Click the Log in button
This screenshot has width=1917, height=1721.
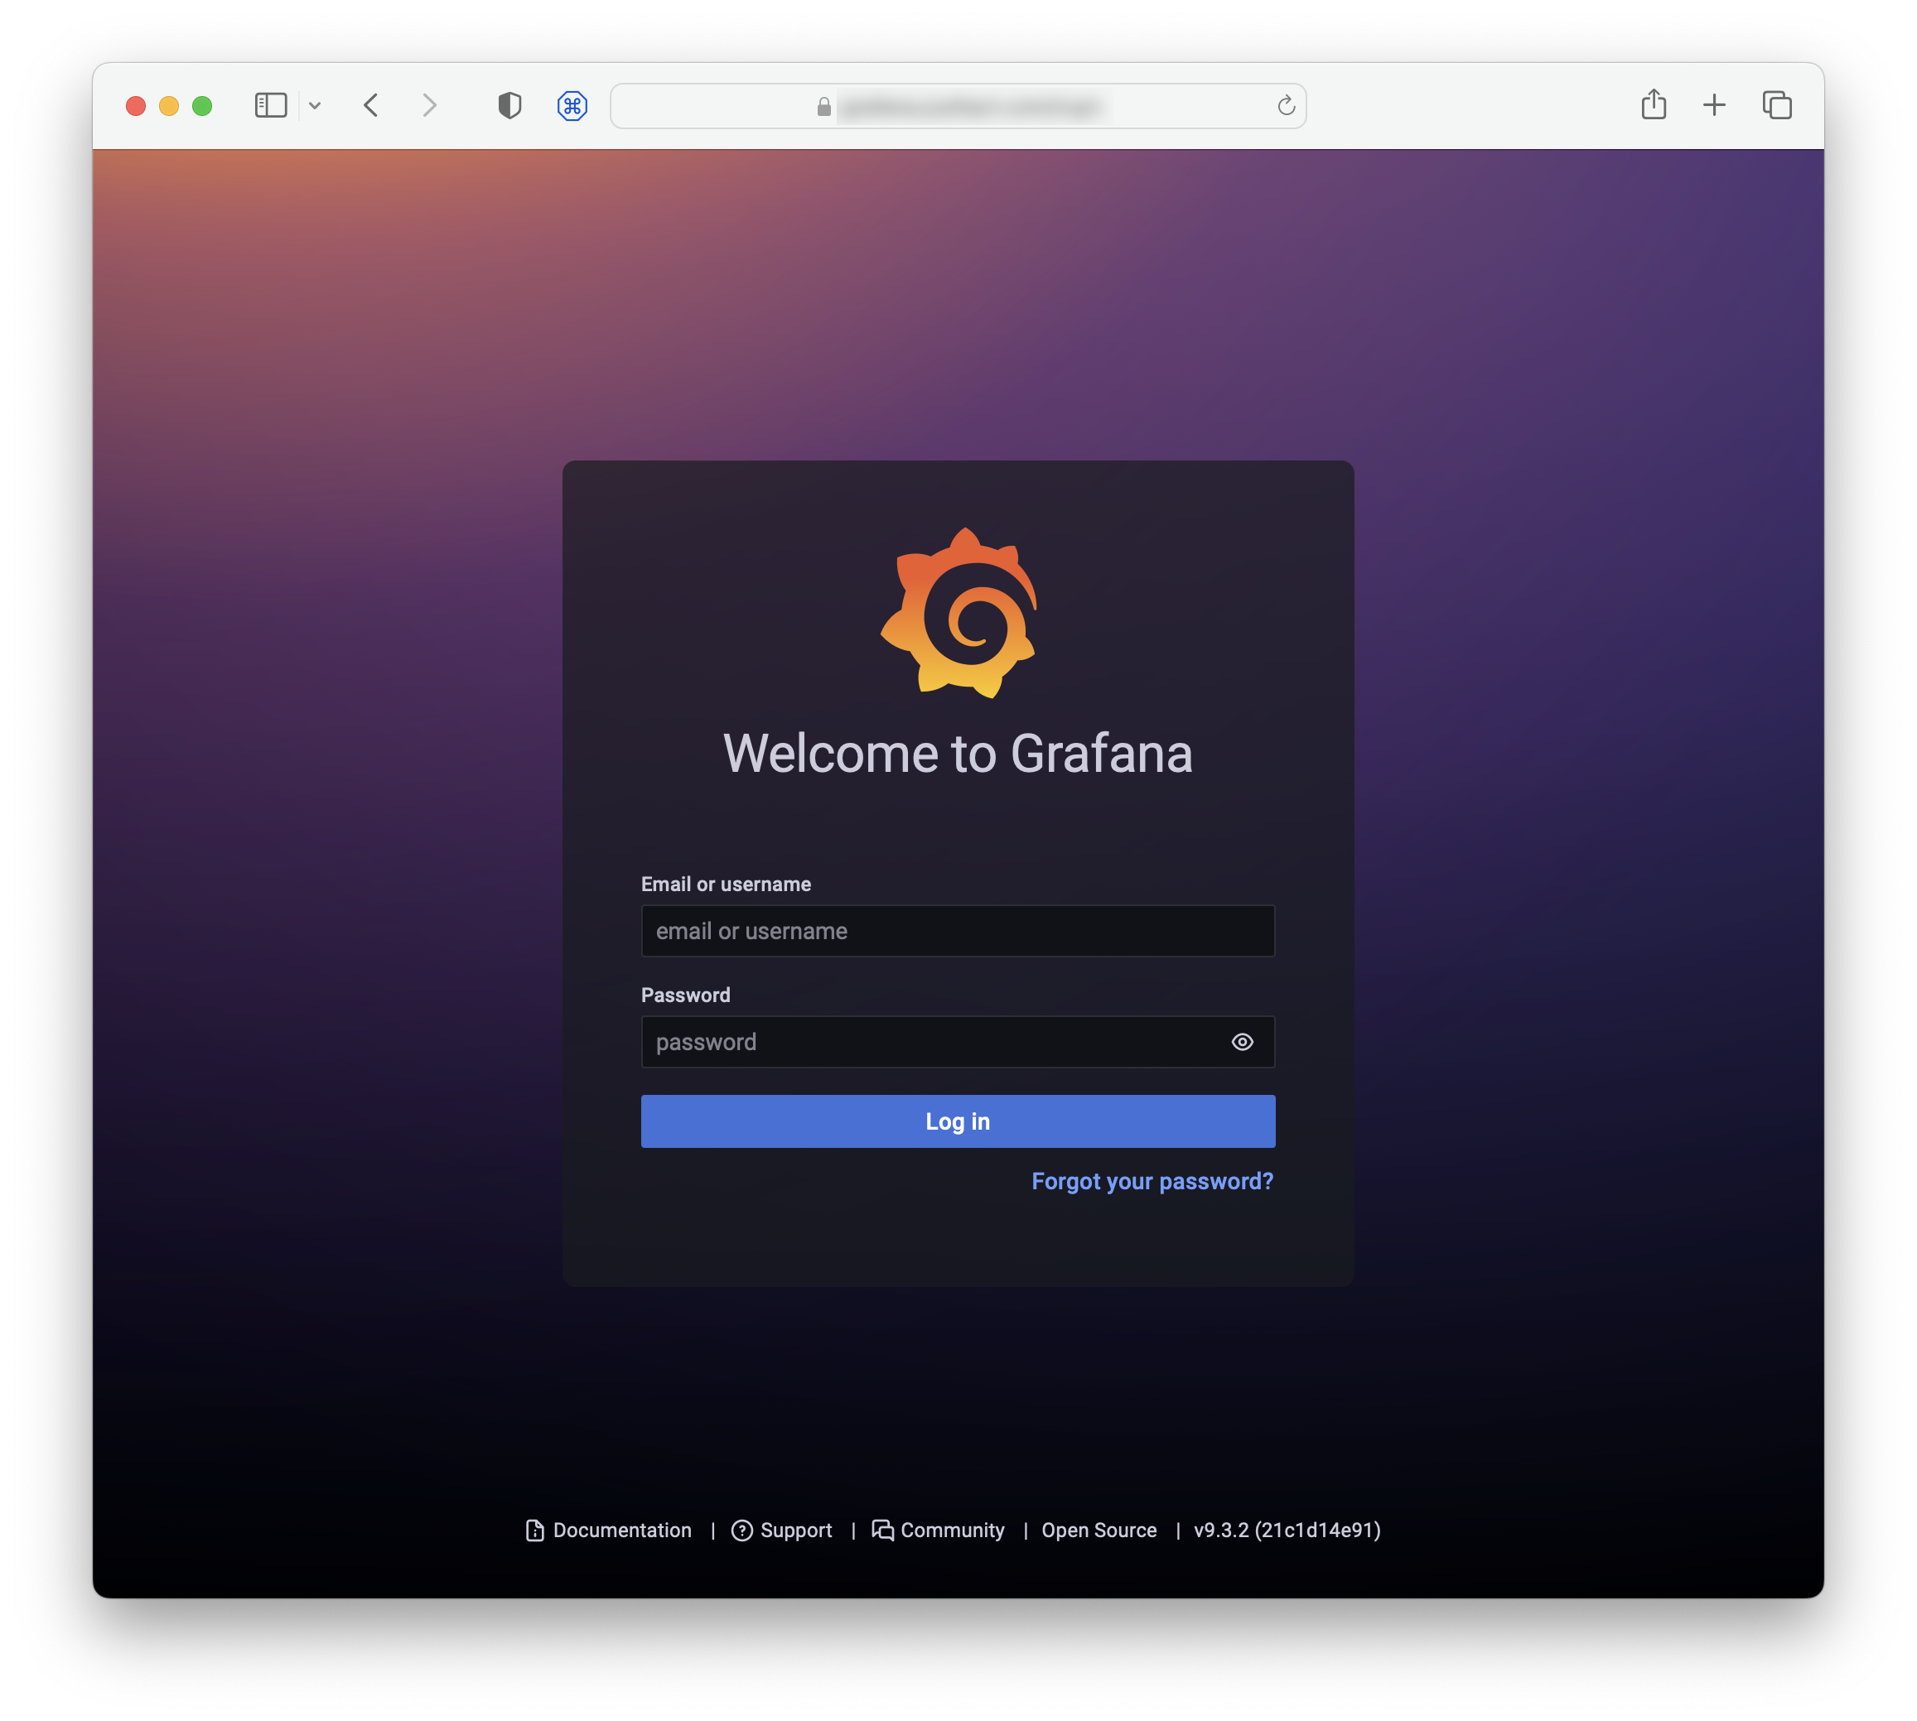(x=959, y=1120)
